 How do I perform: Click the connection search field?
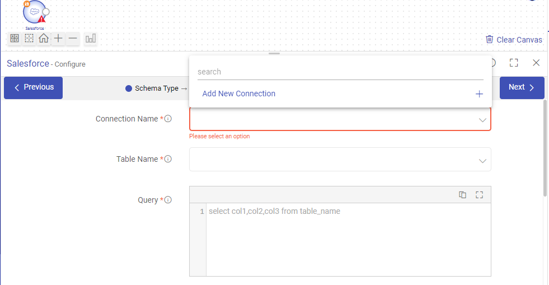340,72
